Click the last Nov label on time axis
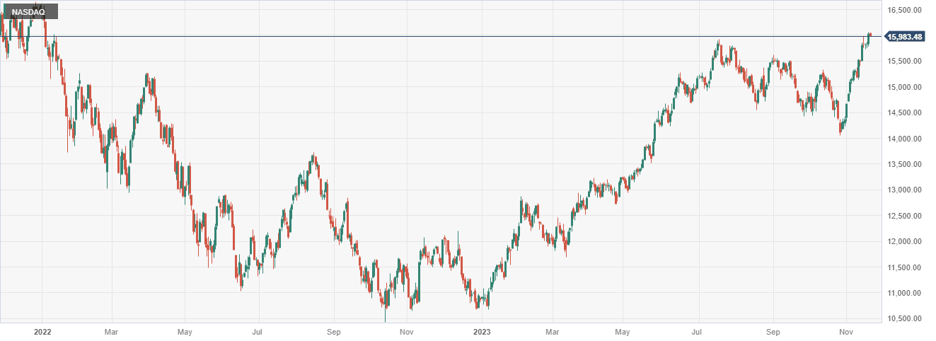936x341 pixels. (845, 331)
